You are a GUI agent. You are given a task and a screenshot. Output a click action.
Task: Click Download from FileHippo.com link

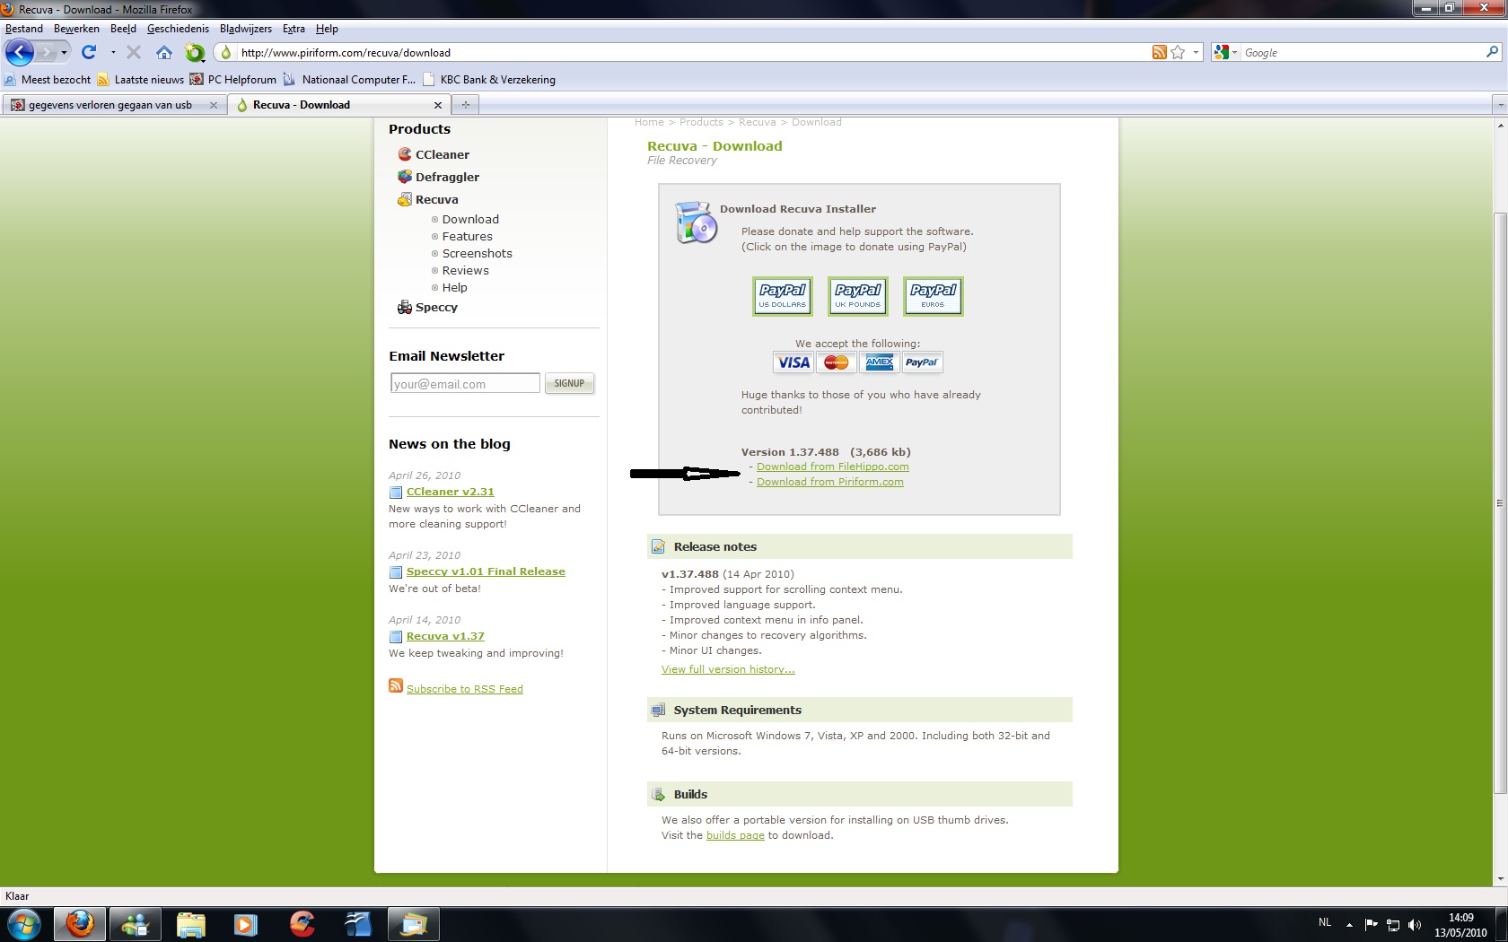(832, 467)
